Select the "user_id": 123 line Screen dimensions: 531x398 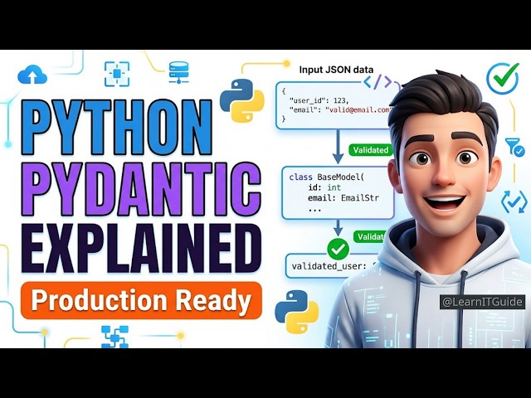coord(319,100)
